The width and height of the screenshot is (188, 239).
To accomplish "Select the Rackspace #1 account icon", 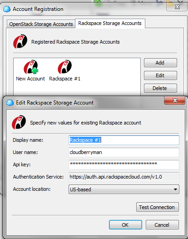I will [x=64, y=67].
